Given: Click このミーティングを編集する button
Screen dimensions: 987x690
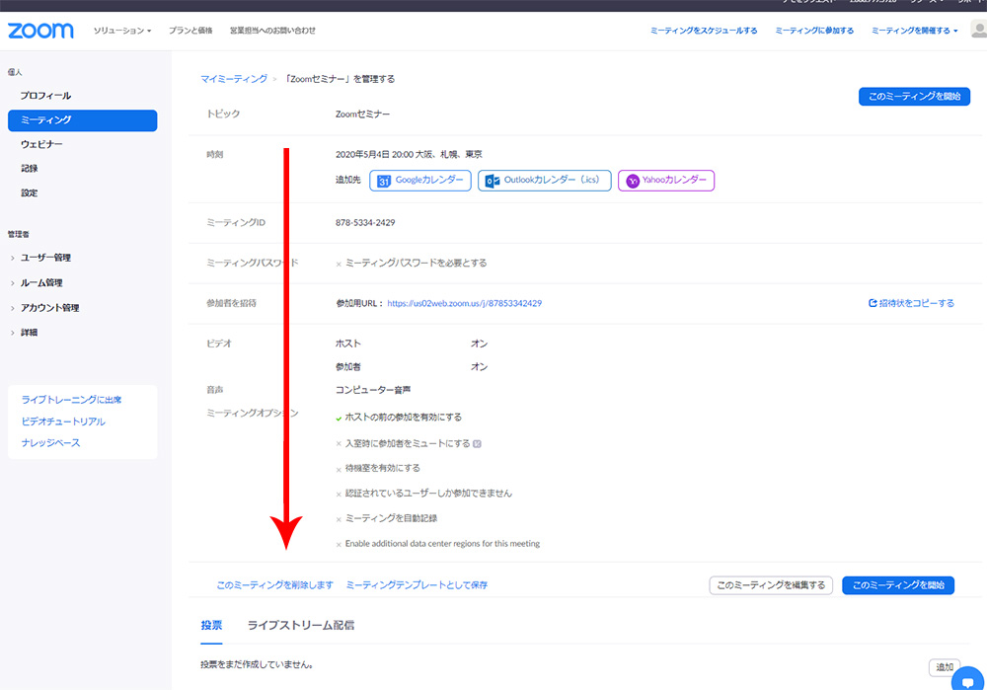Looking at the screenshot, I should pyautogui.click(x=771, y=585).
